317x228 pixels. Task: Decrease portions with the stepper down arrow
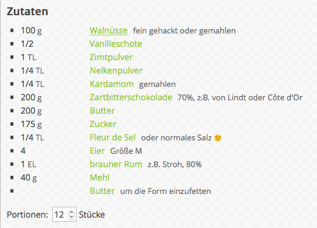tap(71, 217)
